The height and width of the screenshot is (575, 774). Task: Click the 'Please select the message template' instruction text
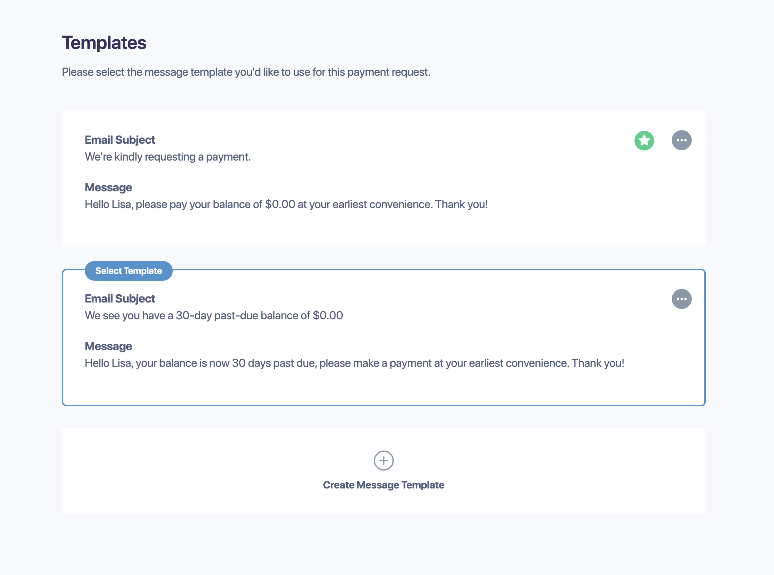click(246, 72)
